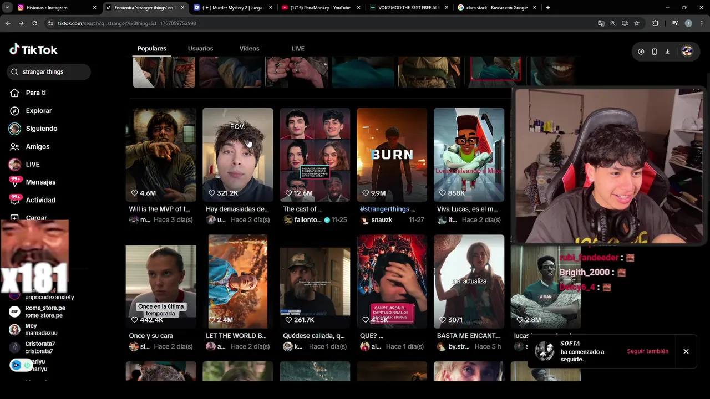Switch to the Murder Mystery 2 browser tab
Viewport: 710px width, 399px height.
pos(232,8)
